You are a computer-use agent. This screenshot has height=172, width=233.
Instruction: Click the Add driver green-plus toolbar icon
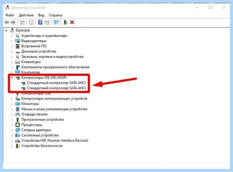click(65, 22)
